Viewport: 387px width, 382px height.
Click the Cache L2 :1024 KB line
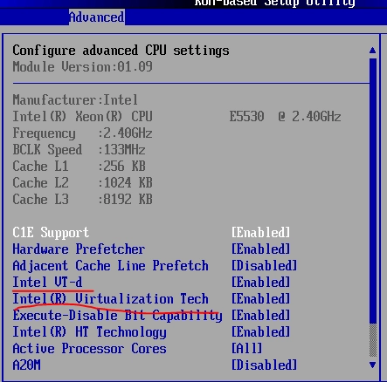[82, 183]
